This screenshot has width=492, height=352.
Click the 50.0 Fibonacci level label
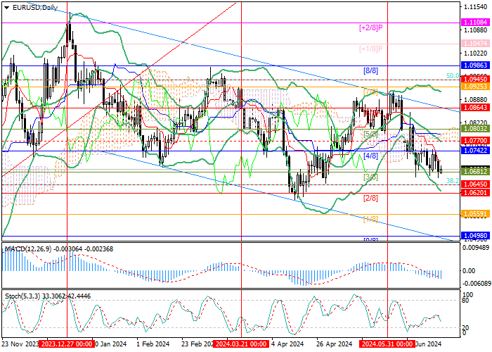pos(453,76)
